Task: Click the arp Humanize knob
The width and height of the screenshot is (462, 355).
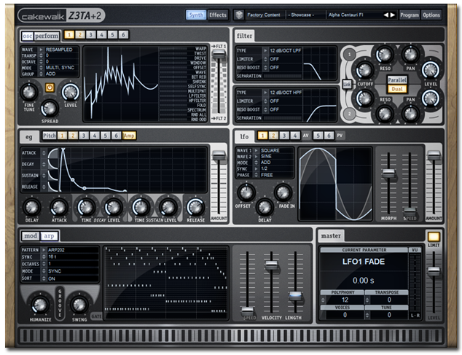Action: coord(40,305)
